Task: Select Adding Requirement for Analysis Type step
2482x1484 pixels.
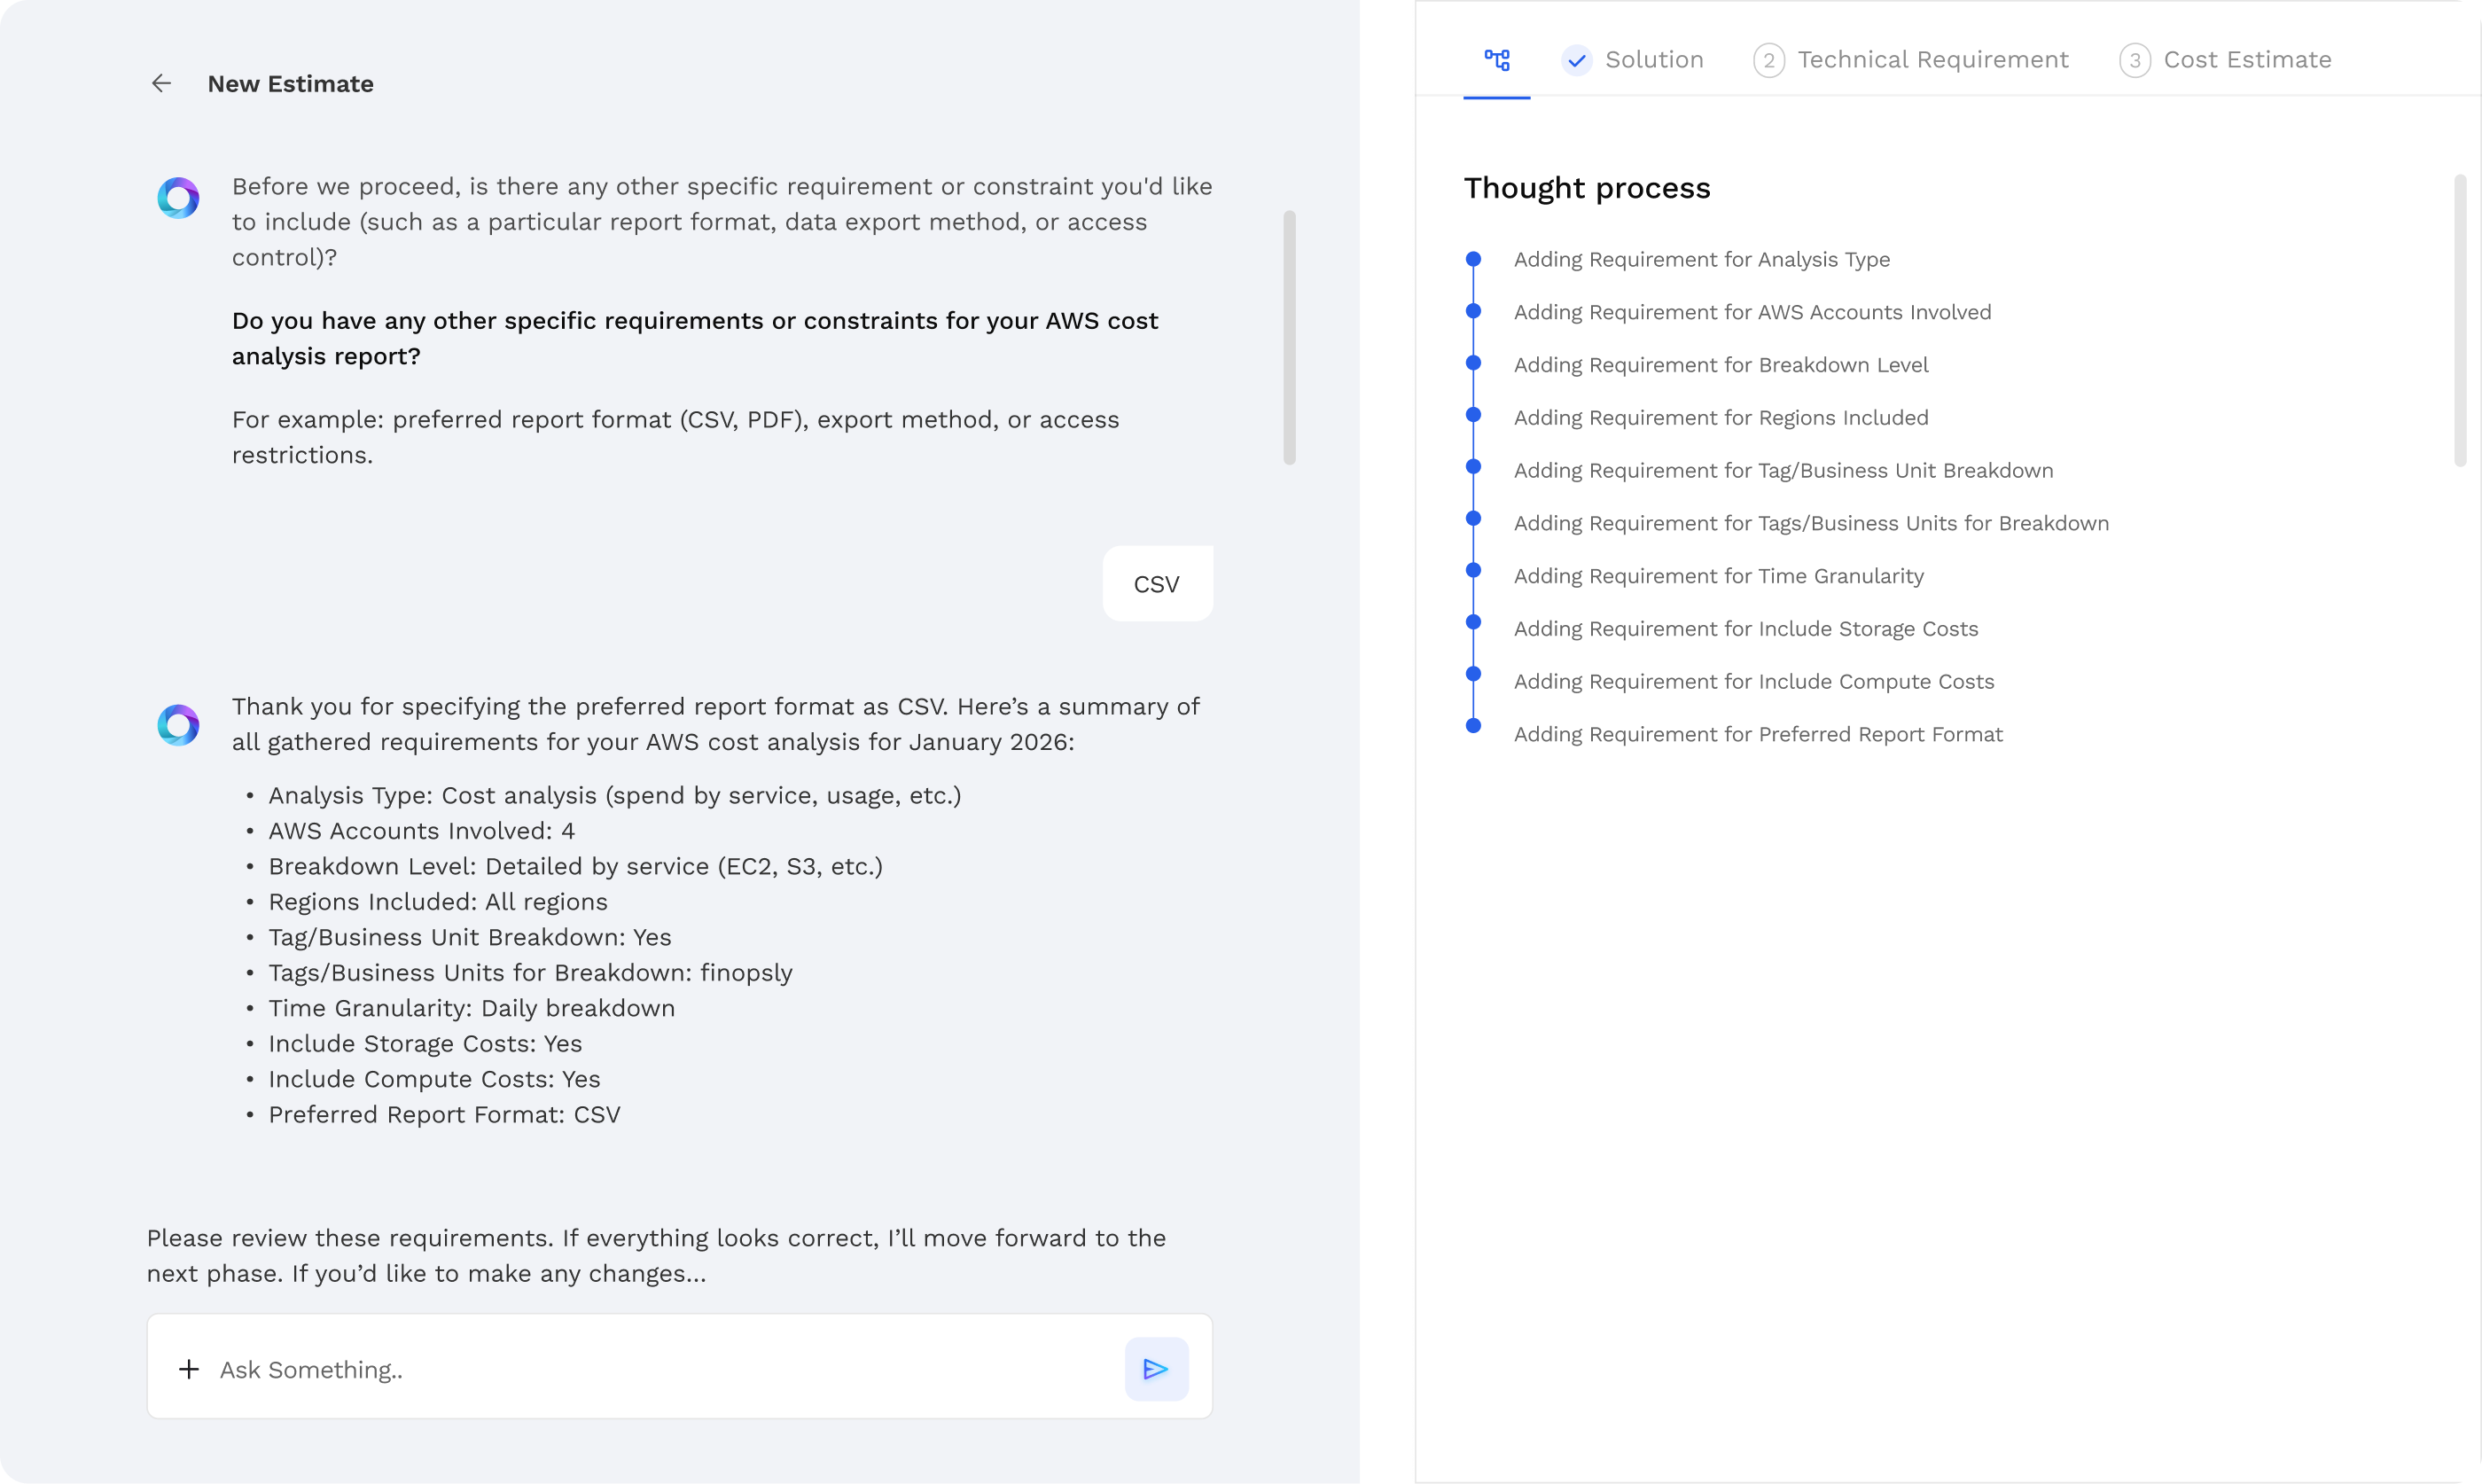Action: tap(1701, 260)
